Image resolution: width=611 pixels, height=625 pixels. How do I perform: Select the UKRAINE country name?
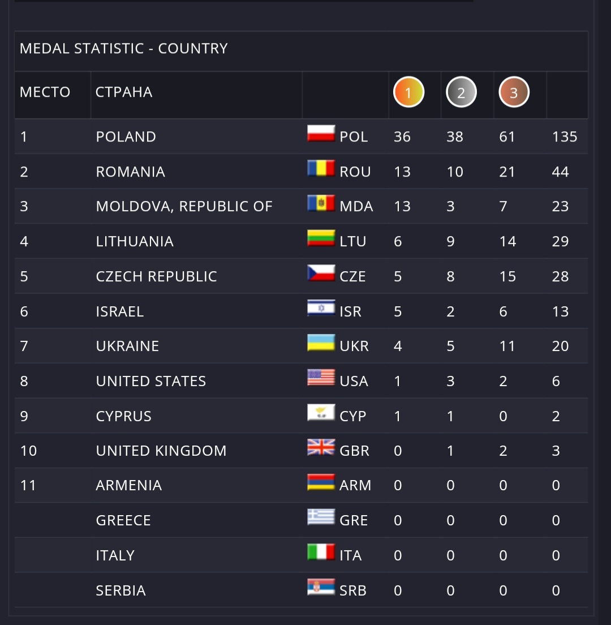(x=127, y=346)
